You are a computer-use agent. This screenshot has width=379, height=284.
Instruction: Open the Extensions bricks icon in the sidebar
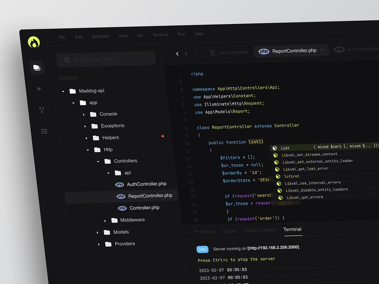[x=44, y=131]
